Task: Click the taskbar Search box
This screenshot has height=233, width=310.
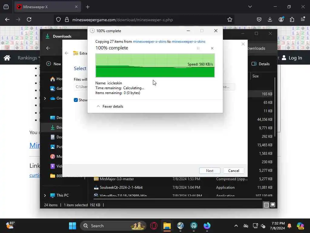Action: (114, 226)
